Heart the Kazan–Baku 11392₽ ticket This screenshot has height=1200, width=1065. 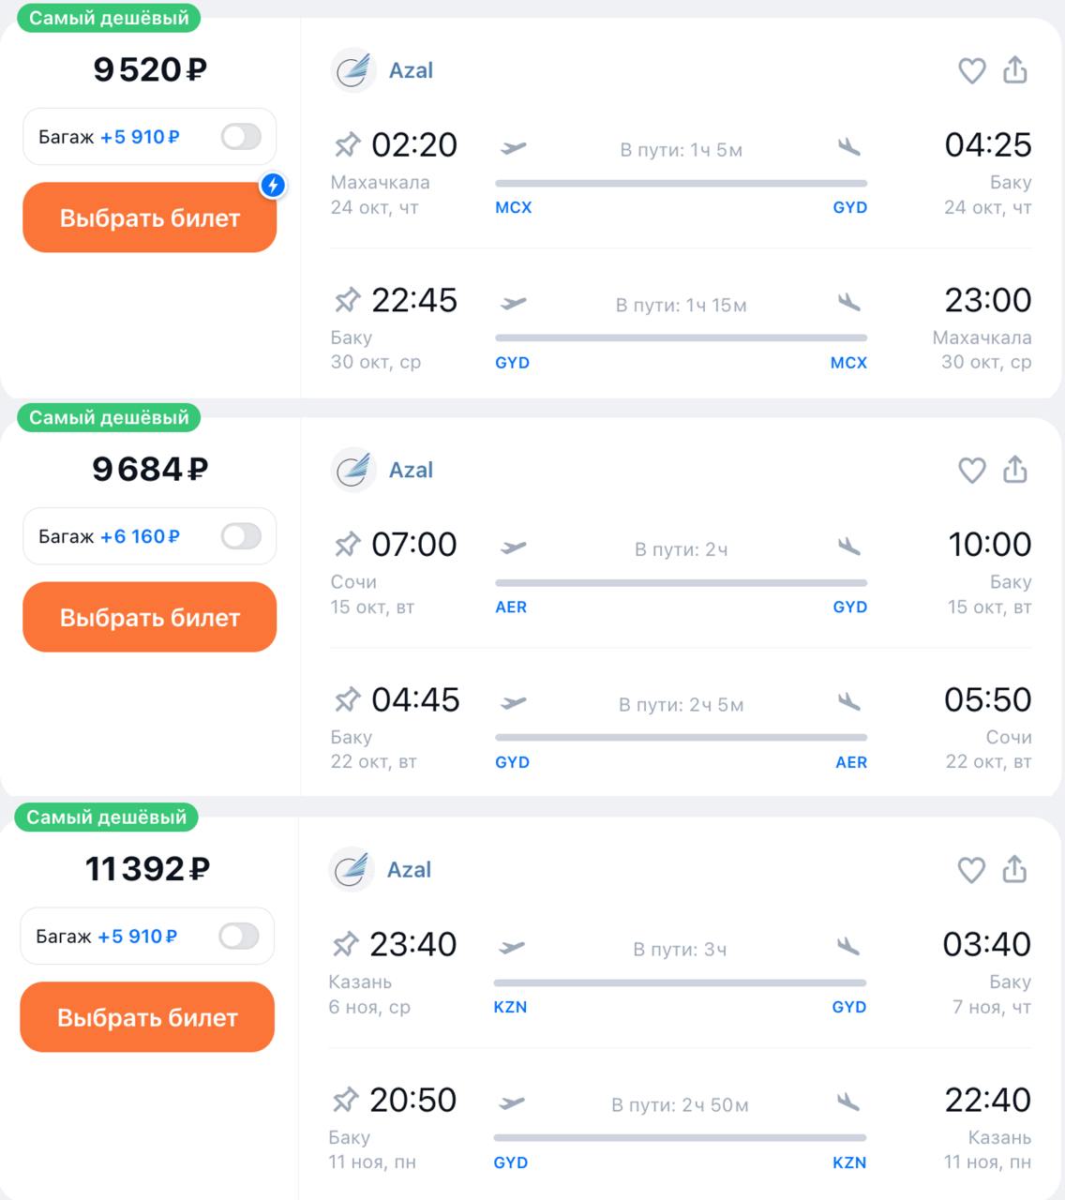(x=970, y=871)
